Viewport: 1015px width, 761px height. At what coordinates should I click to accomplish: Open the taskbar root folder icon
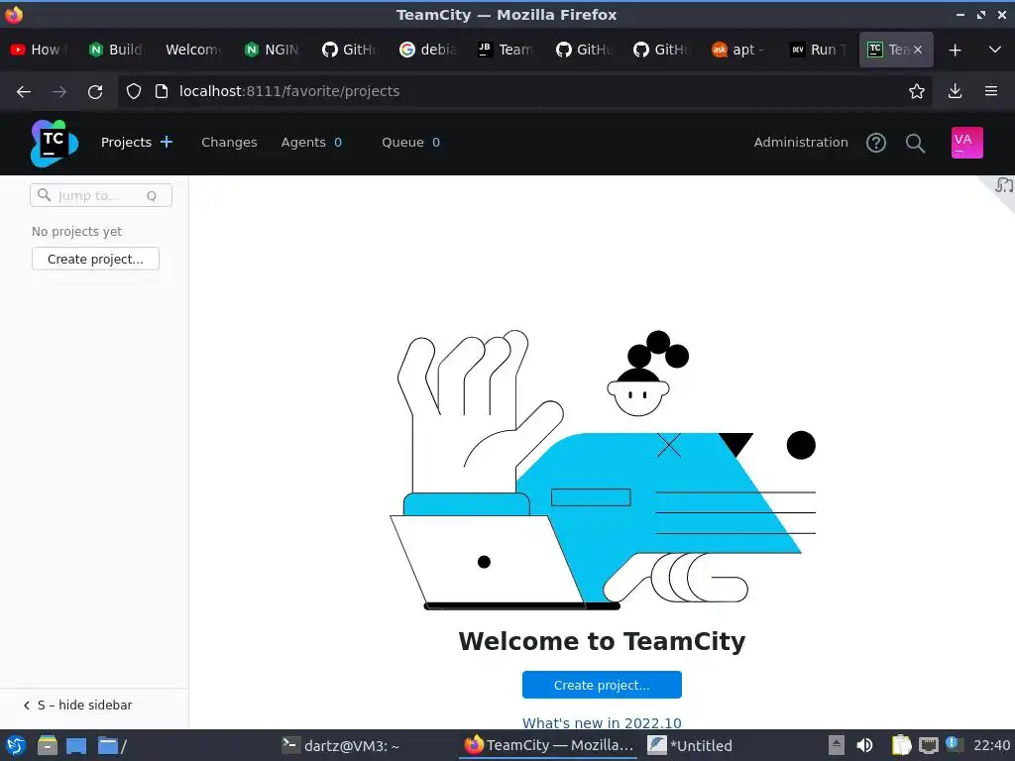(112, 746)
